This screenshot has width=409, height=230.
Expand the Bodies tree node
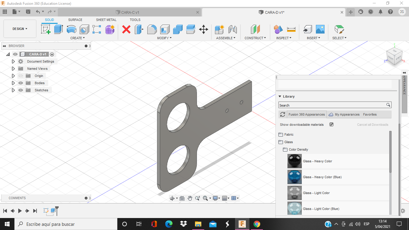click(13, 83)
